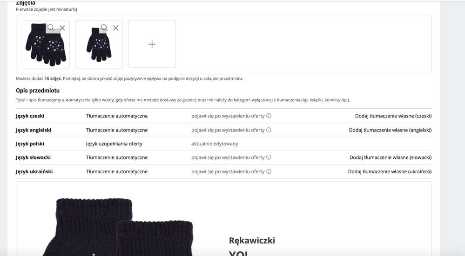
Task: Click magnifier icon on second glove photo
Action: click(x=104, y=28)
